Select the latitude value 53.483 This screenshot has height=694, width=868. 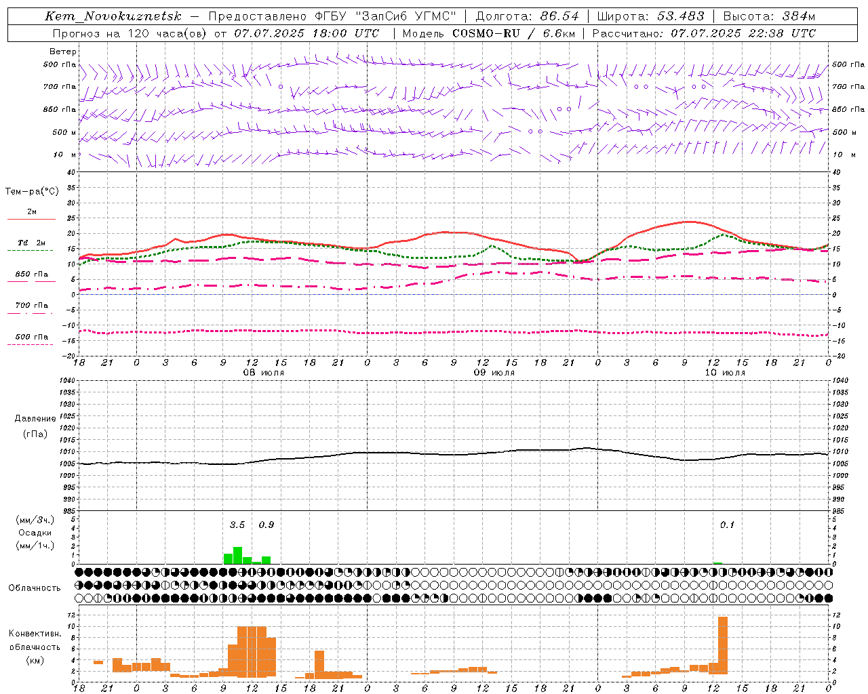[x=681, y=16]
